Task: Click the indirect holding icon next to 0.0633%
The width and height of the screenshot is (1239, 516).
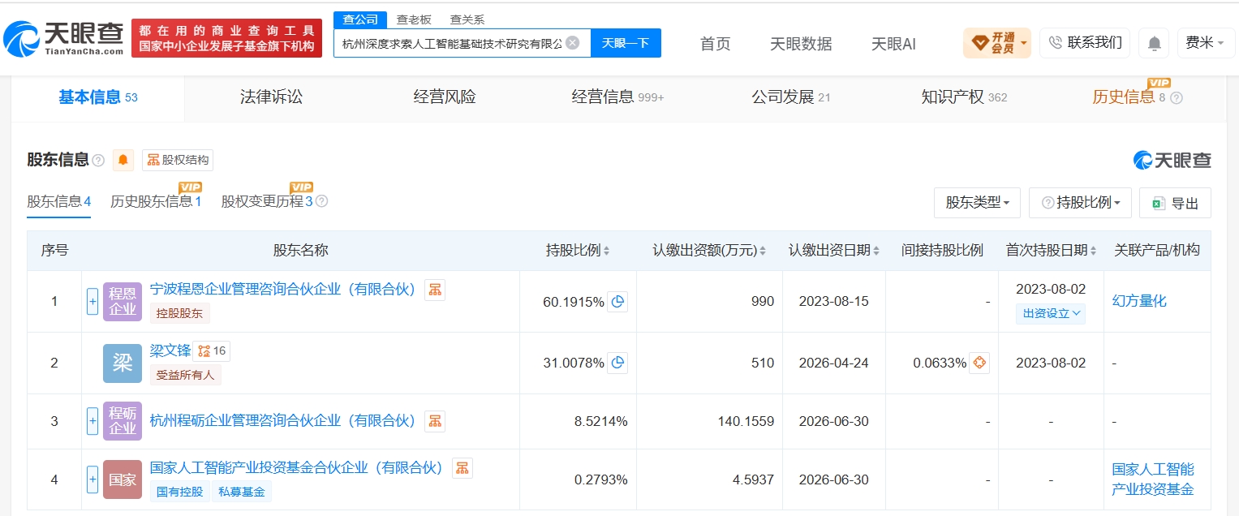Action: click(x=979, y=363)
